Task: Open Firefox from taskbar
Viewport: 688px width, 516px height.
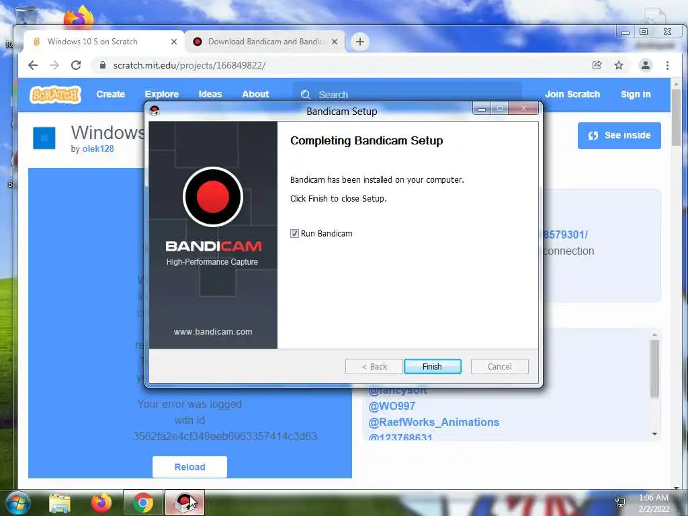Action: pyautogui.click(x=101, y=503)
